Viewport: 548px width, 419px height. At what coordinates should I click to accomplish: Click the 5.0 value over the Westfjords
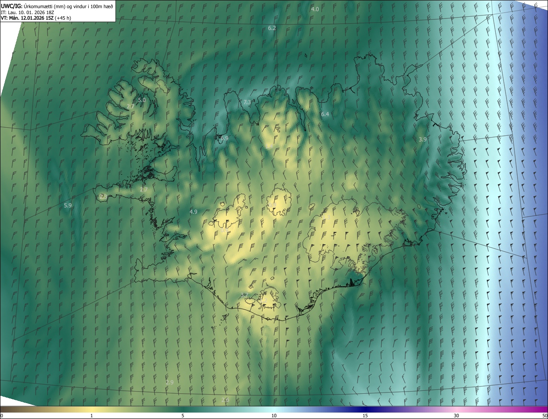coord(142,100)
